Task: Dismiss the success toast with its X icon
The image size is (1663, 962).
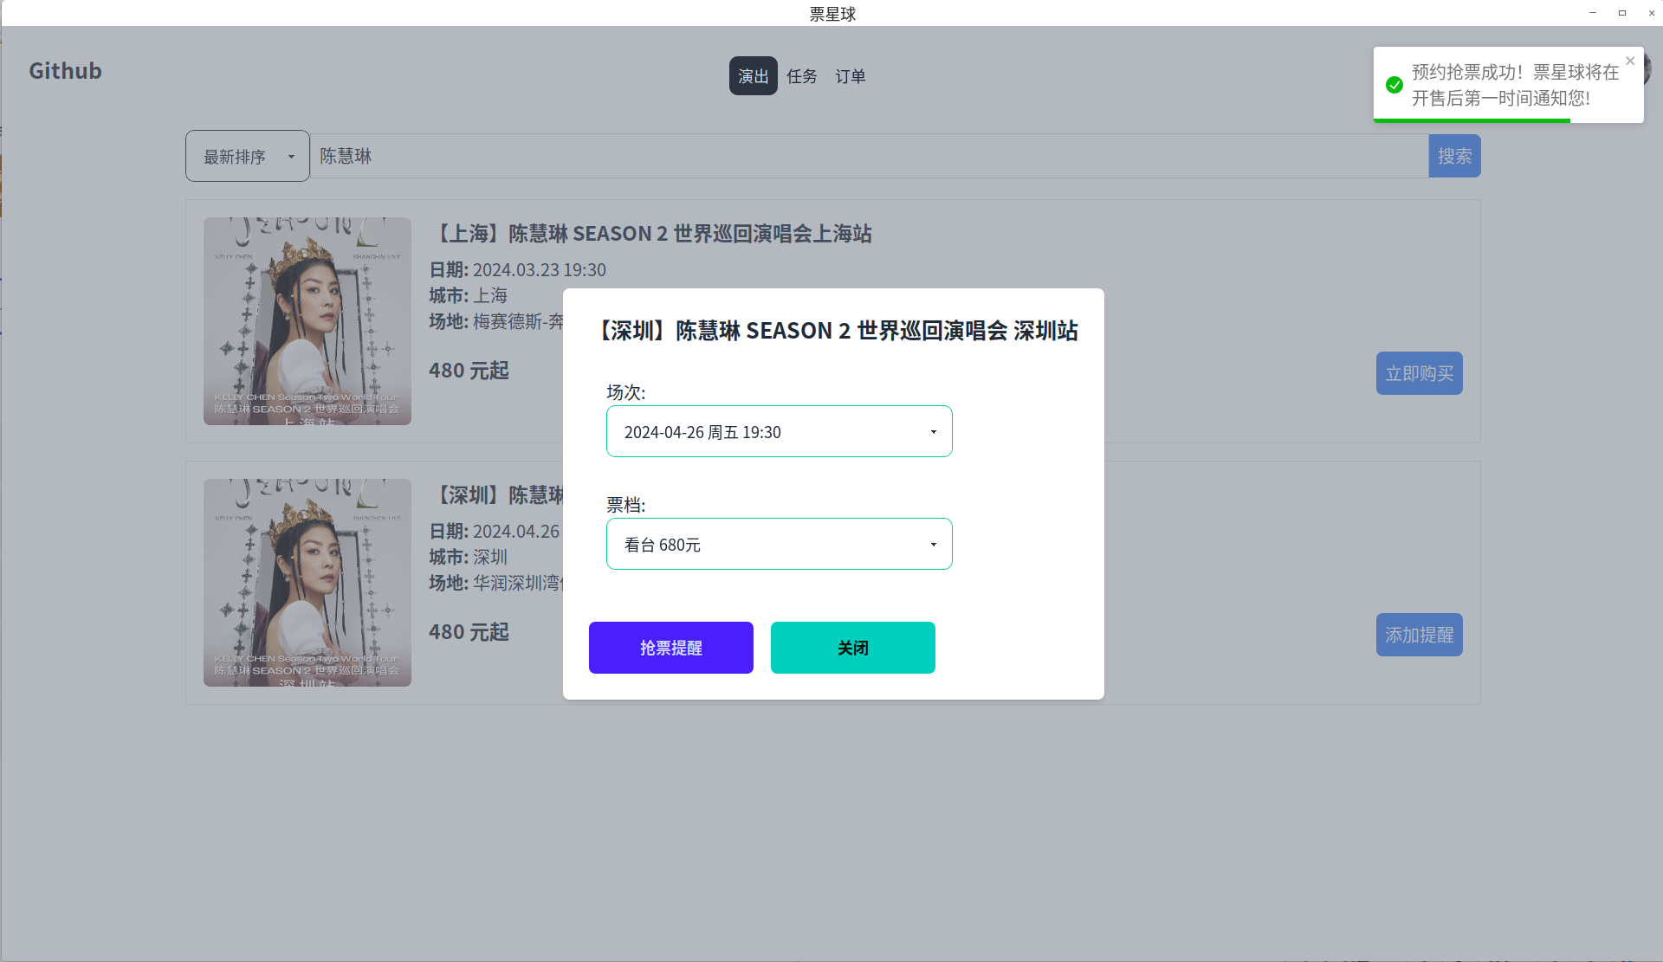Action: (1630, 61)
